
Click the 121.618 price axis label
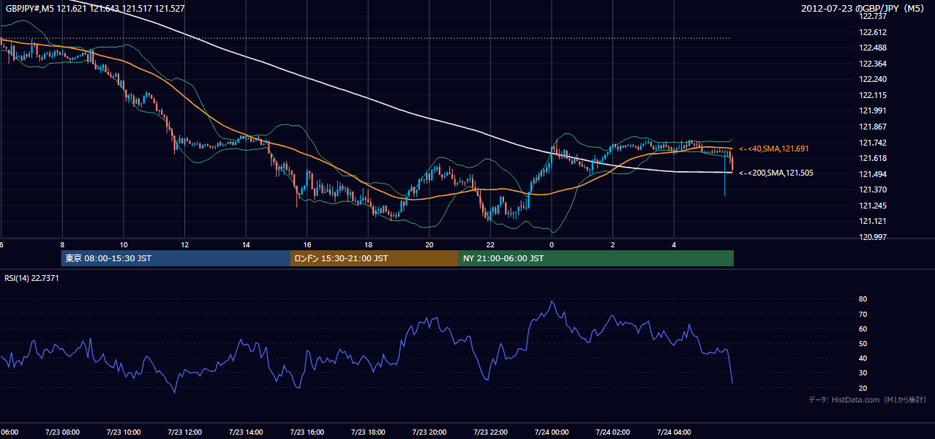point(873,158)
